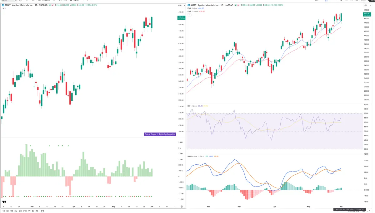Click the May label on left time axis

(x=113, y=206)
